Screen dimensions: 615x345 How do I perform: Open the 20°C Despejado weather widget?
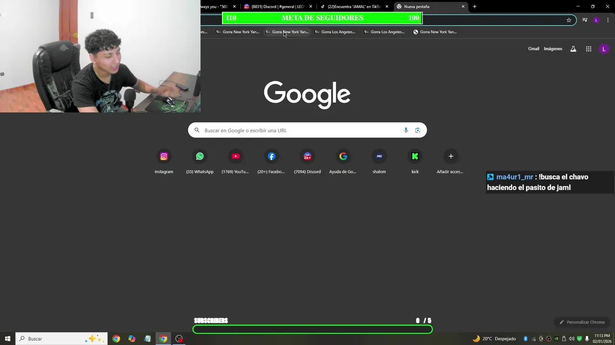pyautogui.click(x=494, y=339)
